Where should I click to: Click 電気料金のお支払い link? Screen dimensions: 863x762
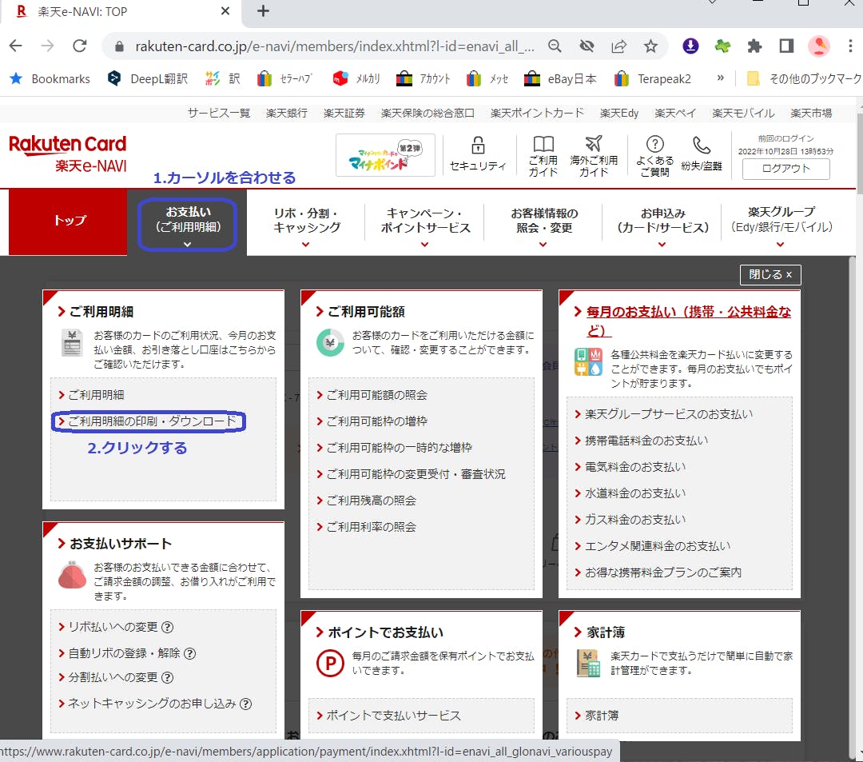(635, 467)
